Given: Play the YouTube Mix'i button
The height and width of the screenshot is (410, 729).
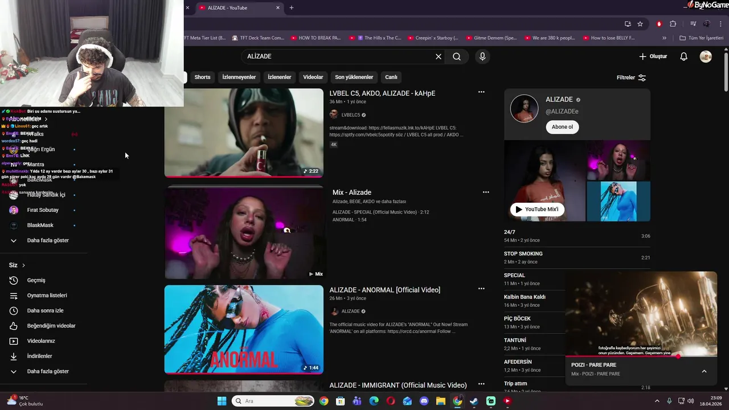Looking at the screenshot, I should tap(537, 209).
